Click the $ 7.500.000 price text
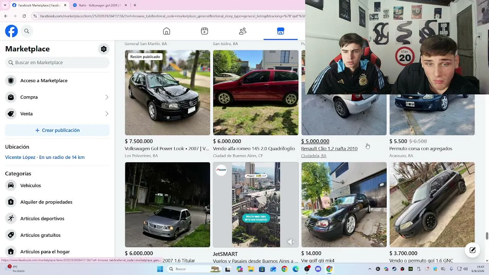489x275 pixels. [139, 141]
